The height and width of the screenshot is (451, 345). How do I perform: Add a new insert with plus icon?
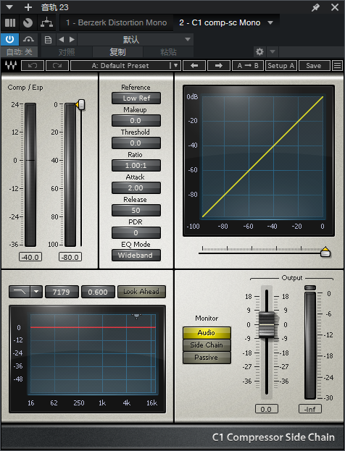tap(28, 7)
